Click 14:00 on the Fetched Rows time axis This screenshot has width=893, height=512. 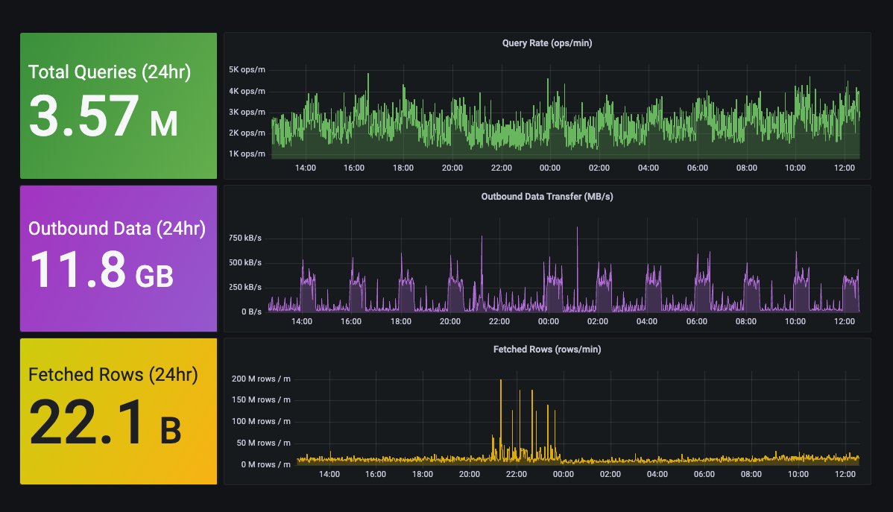point(329,474)
